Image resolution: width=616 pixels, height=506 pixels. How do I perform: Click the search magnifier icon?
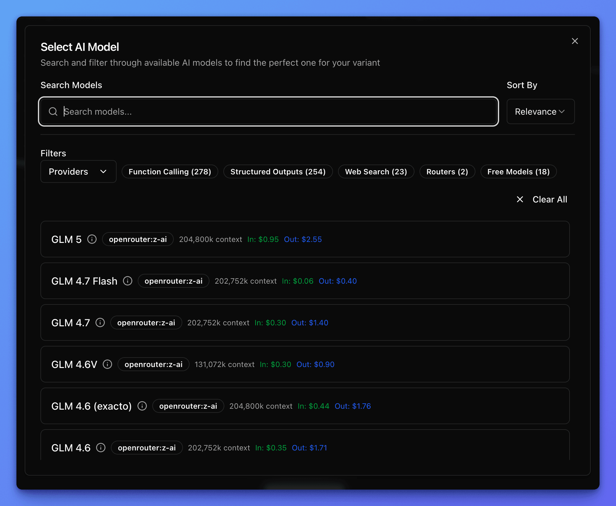click(53, 111)
